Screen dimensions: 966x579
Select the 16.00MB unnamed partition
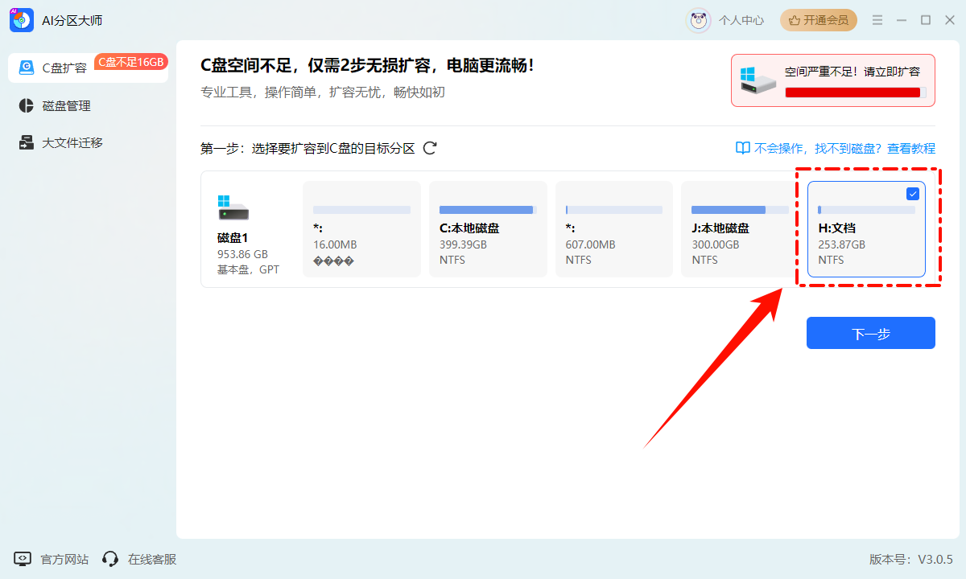(361, 229)
